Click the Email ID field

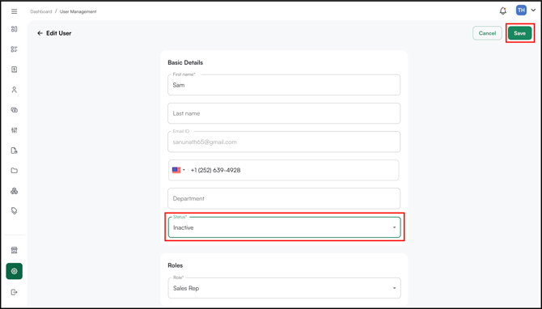(x=284, y=142)
